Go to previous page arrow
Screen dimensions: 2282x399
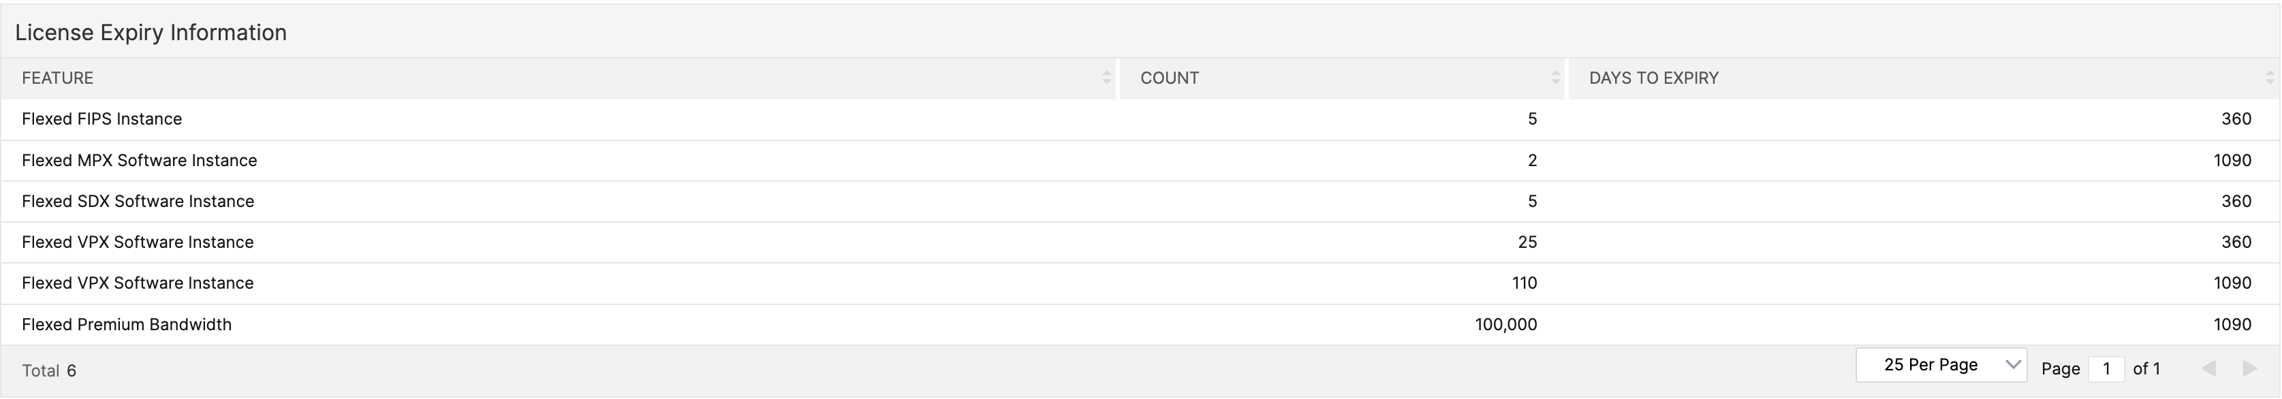[2209, 368]
